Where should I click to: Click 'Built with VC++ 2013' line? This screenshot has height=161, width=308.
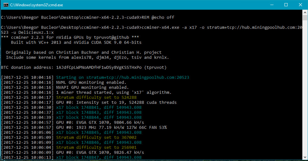click(76, 43)
